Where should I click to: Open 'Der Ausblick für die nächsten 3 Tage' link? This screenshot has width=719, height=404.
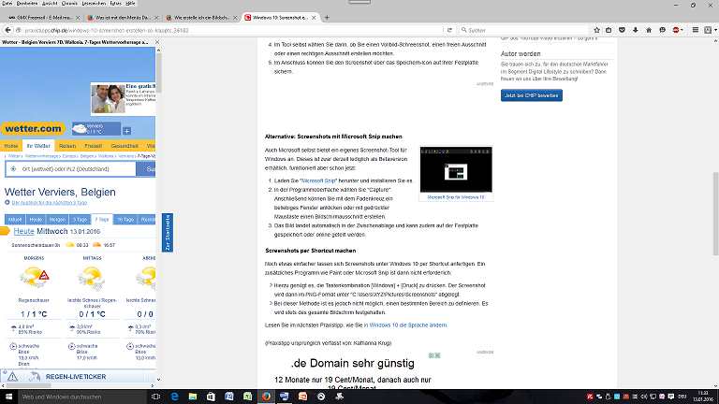click(49, 202)
